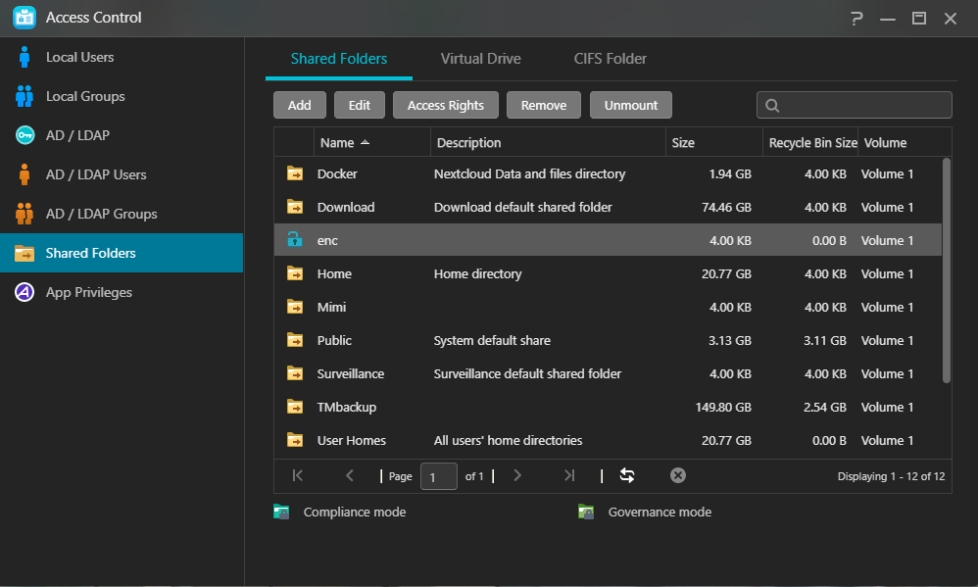Click the Home folder icon
The height and width of the screenshot is (587, 978).
(295, 273)
